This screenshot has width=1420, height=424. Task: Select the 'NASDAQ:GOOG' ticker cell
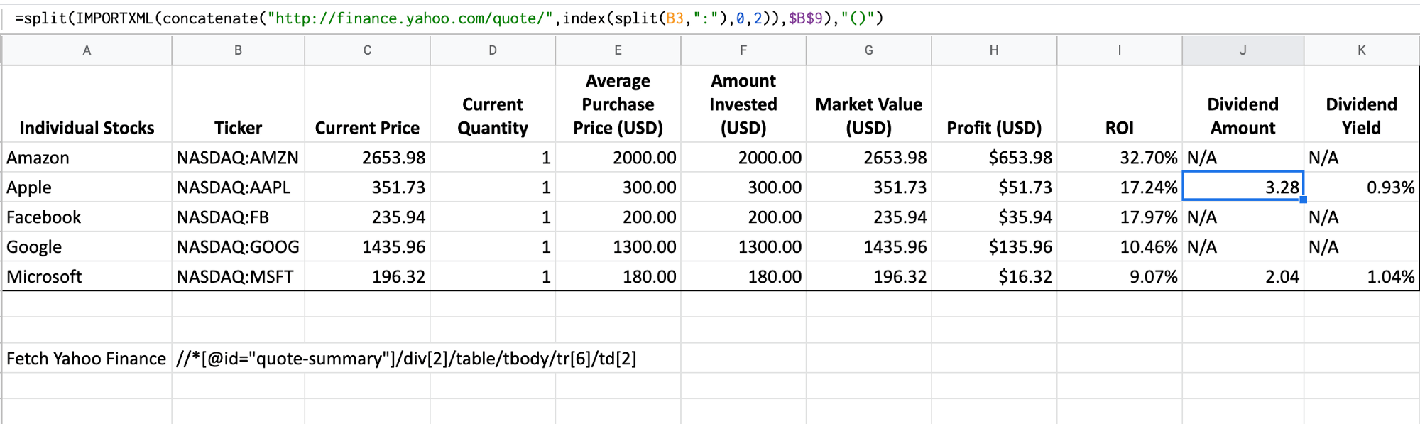[238, 246]
